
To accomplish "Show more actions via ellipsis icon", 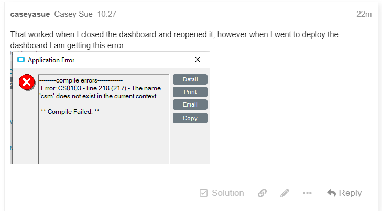I will [307, 193].
